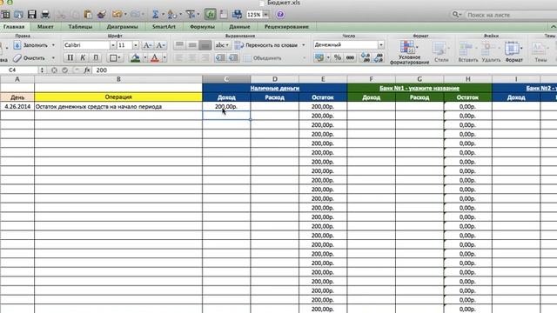This screenshot has width=557, height=313.
Task: Click the Sort A-Z icon
Action: (172, 14)
